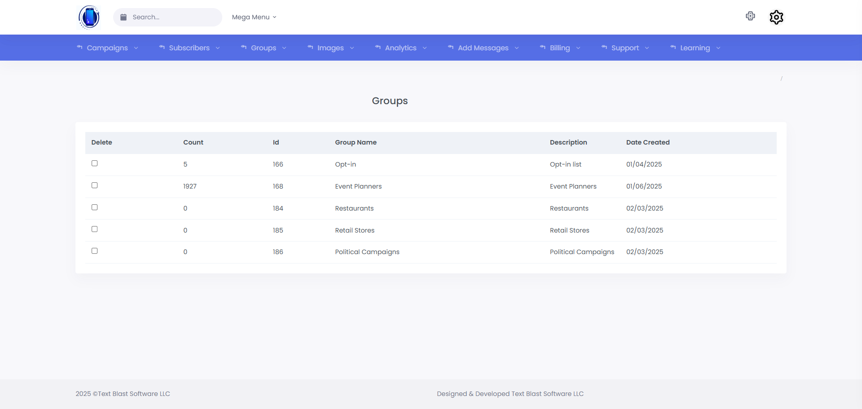Click the date 01/04/2025
This screenshot has height=409, width=862.
click(x=644, y=164)
